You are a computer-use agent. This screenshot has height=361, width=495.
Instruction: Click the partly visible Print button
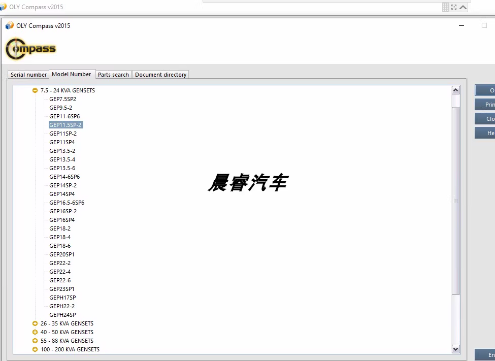485,105
